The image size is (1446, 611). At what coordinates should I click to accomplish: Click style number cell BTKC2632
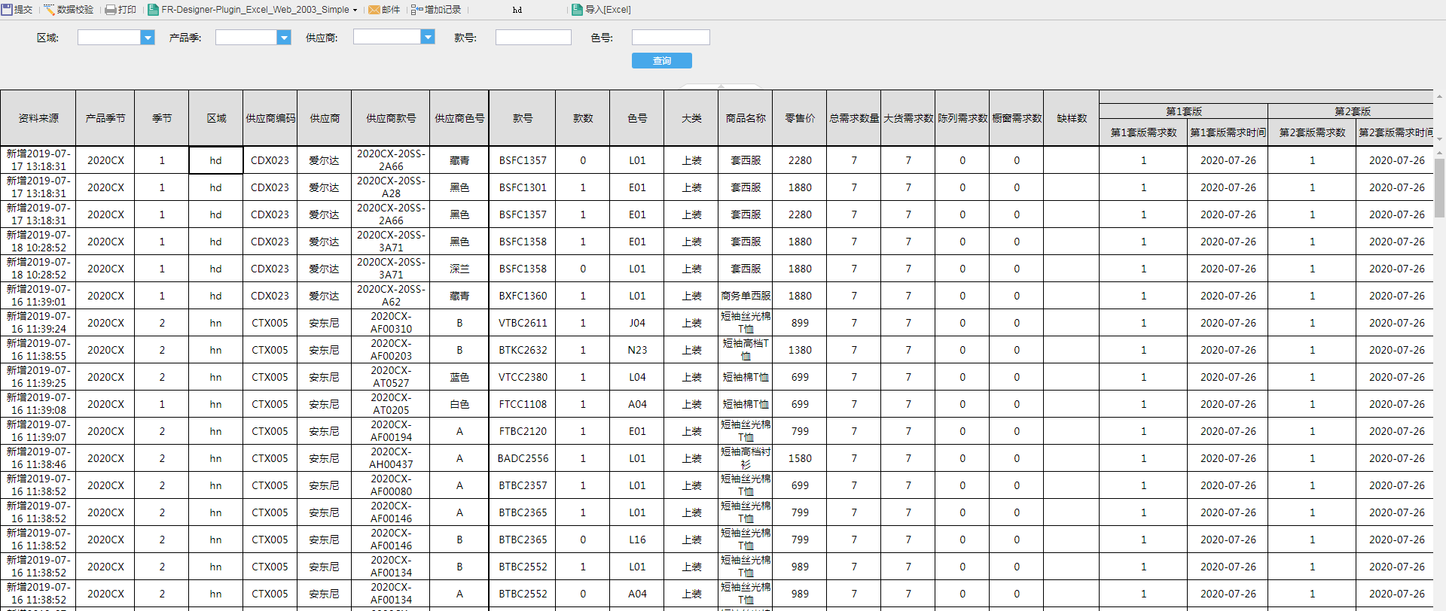523,350
